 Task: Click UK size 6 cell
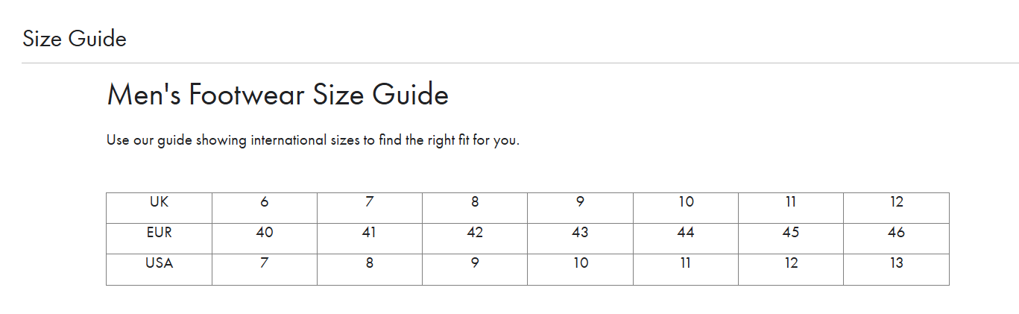265,208
